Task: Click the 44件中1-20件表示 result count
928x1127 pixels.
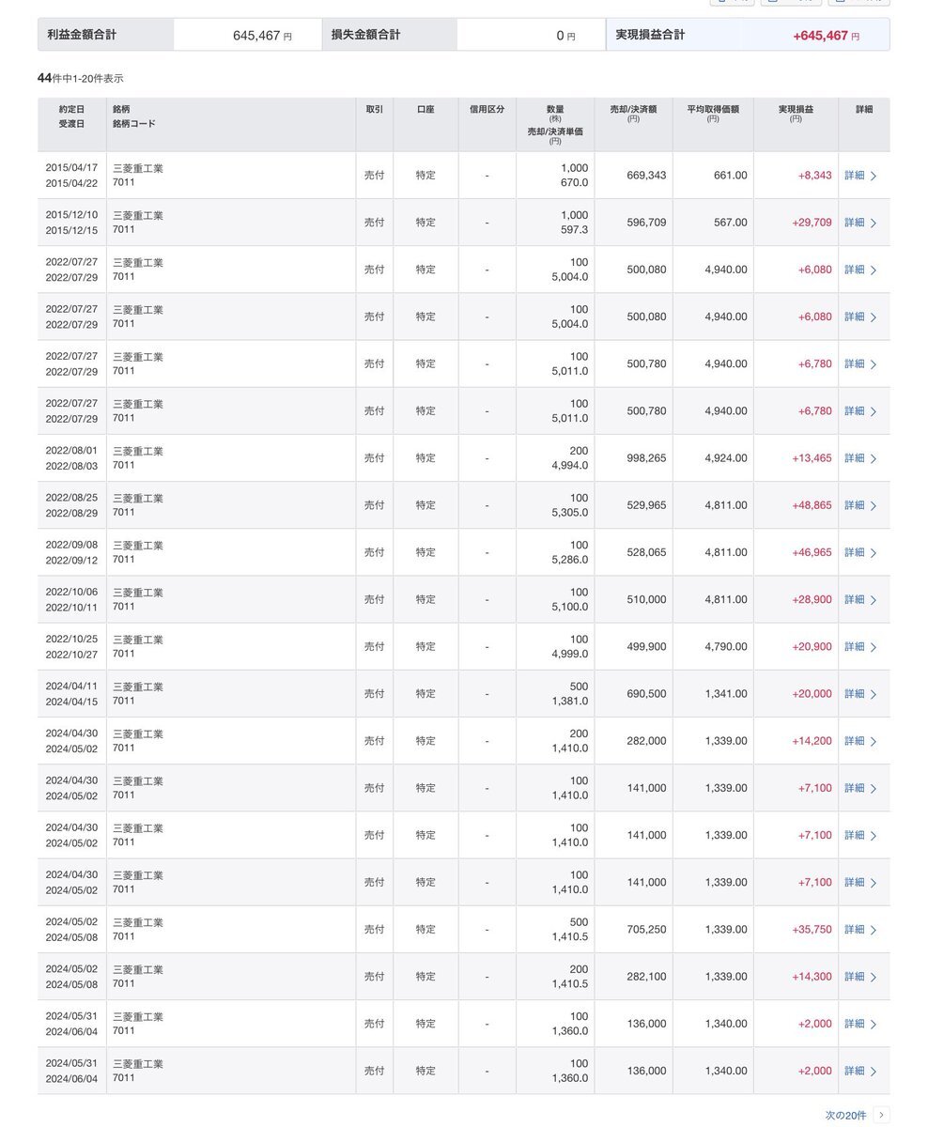Action: [80, 78]
